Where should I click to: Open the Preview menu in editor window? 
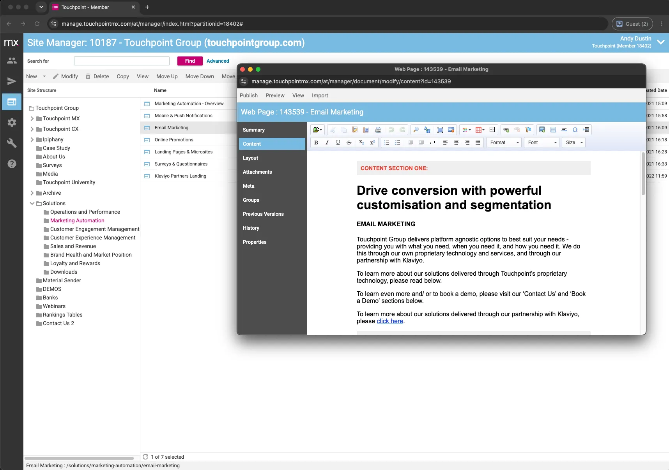point(275,95)
